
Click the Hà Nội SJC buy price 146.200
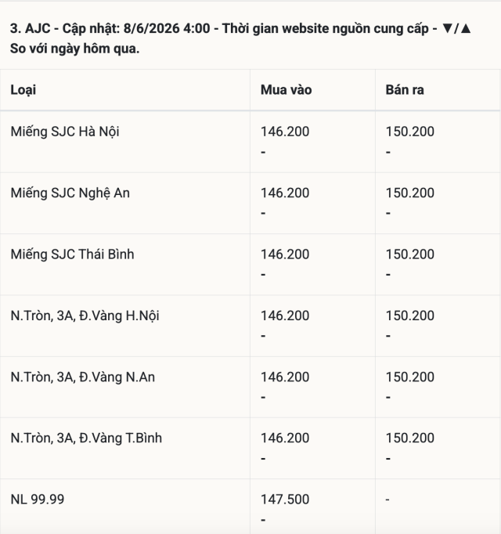[285, 132]
